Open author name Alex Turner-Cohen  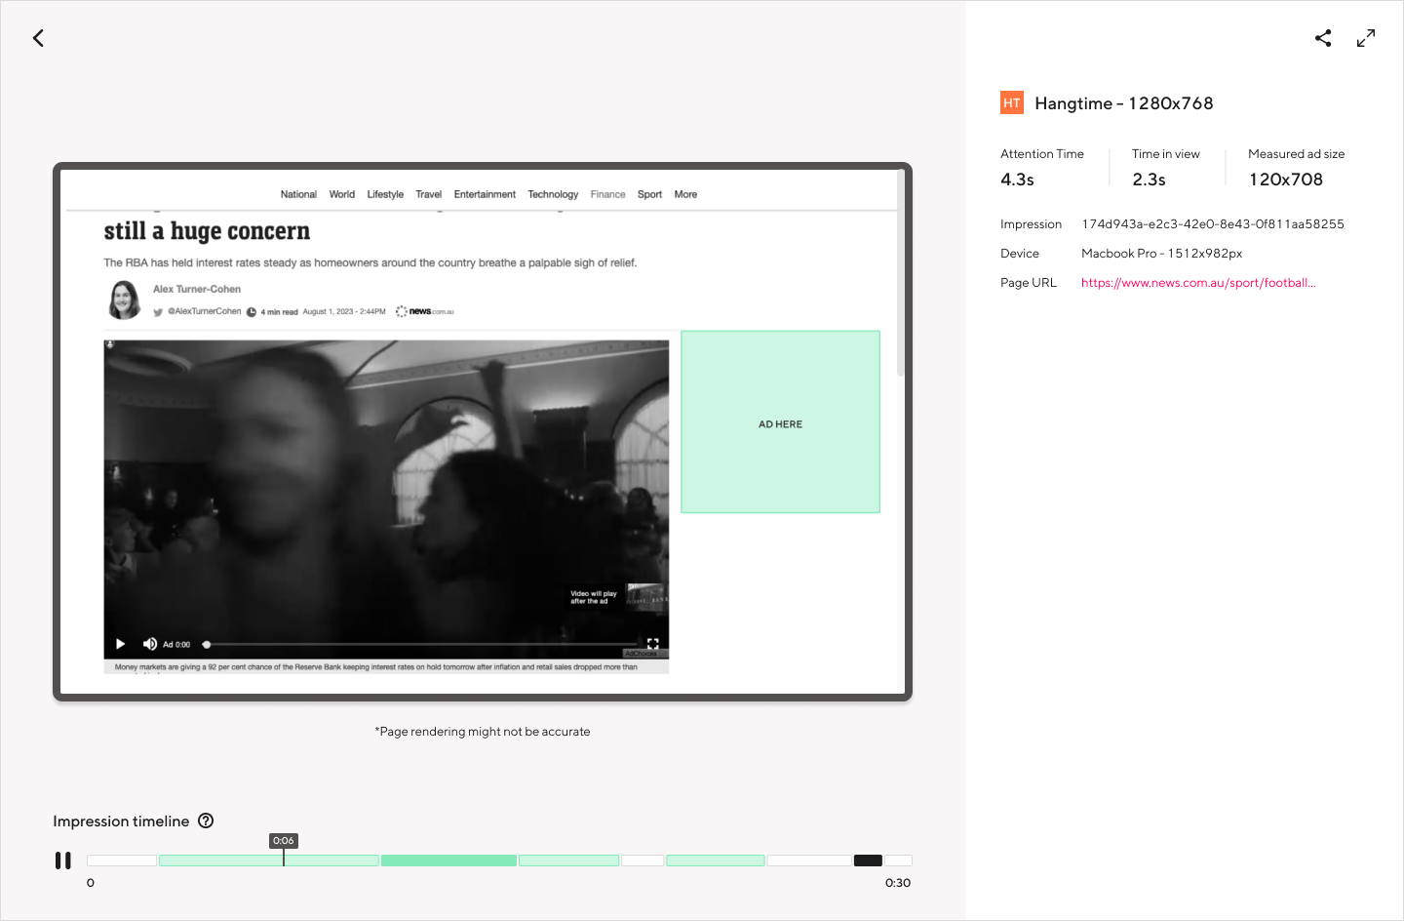pyautogui.click(x=197, y=289)
